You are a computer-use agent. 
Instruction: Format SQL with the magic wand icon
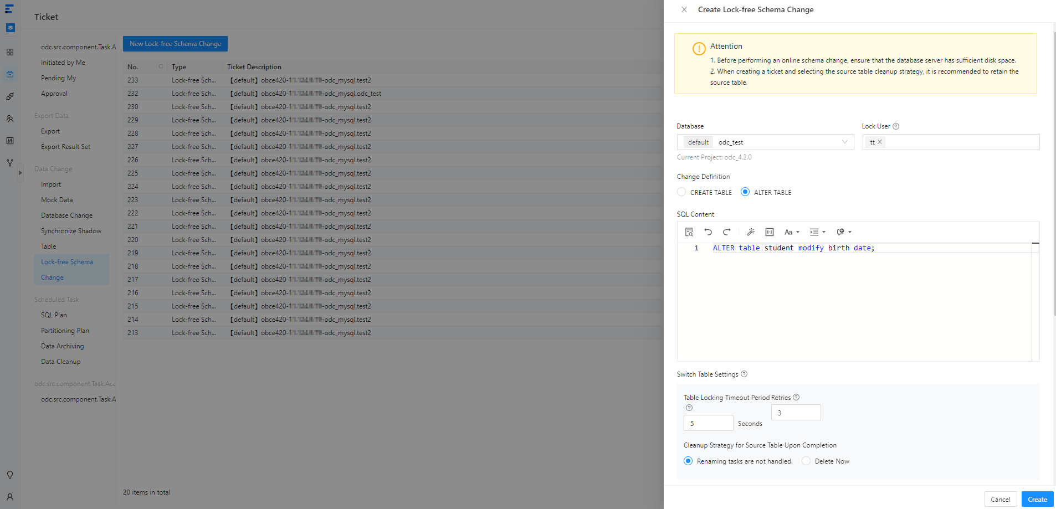tap(751, 232)
